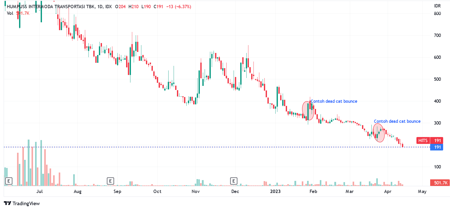
Task: Click the red ellipse drawing before April
Action: (x=379, y=133)
